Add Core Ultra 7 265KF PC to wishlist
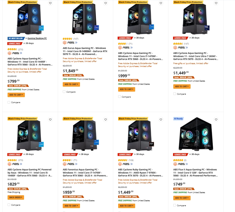Image resolution: width=235 pixels, height=212 pixels. coord(216,3)
